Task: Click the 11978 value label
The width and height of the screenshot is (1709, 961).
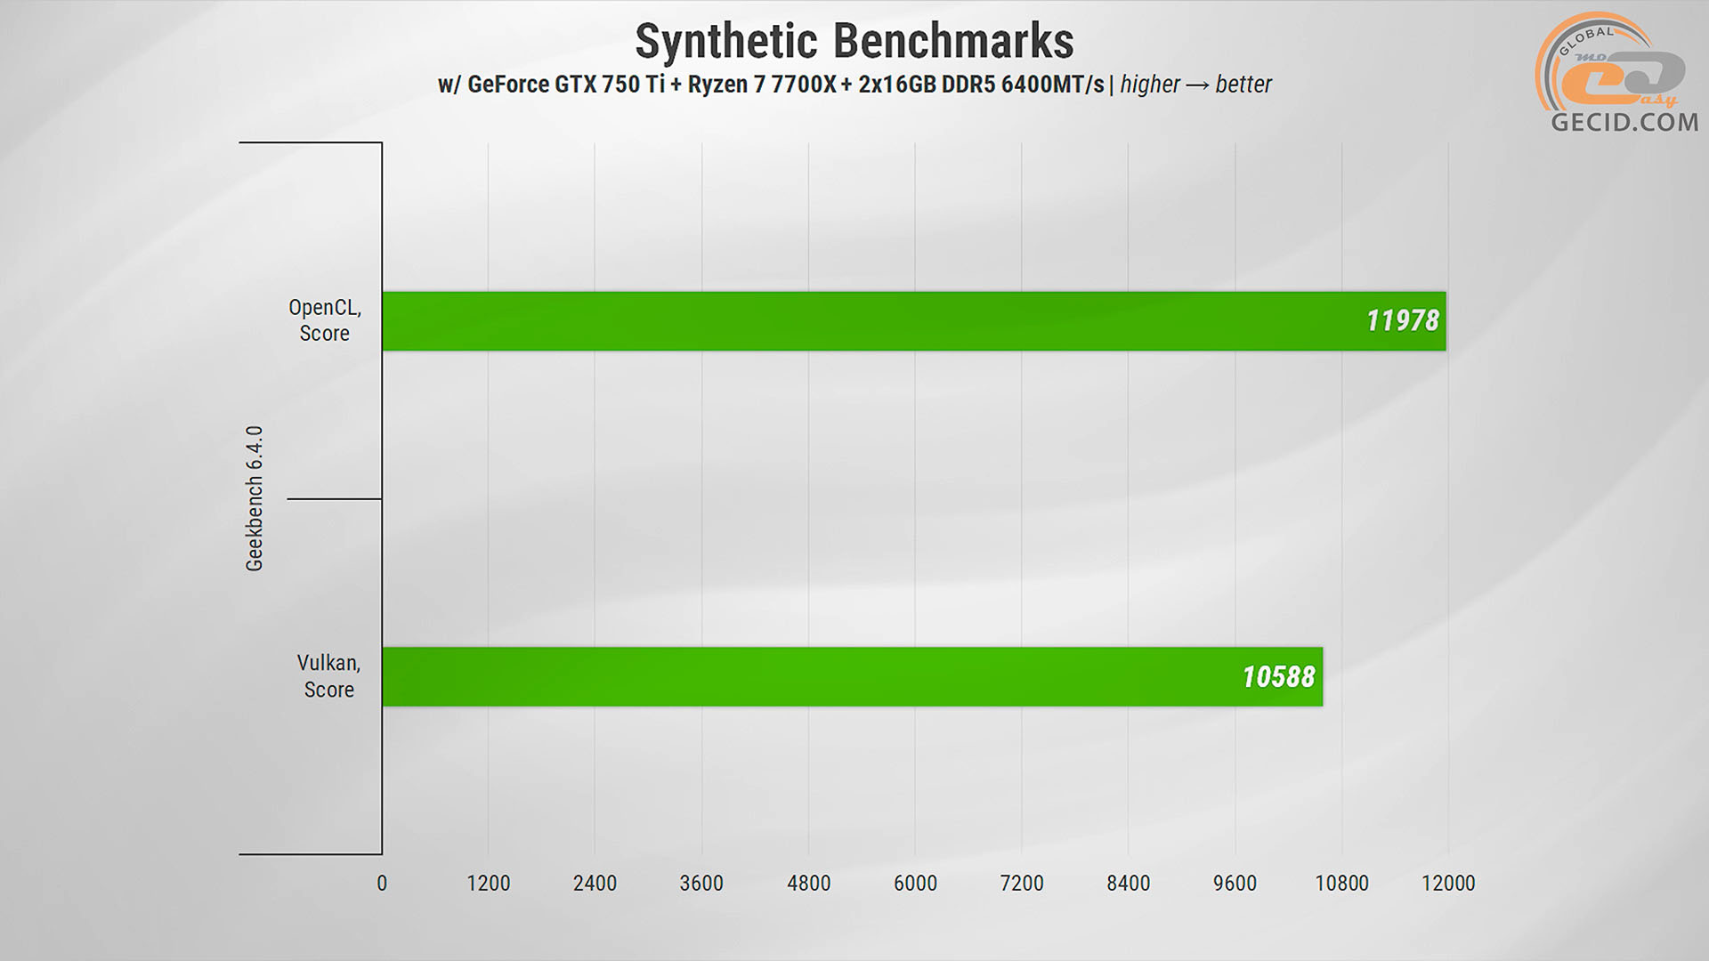Action: (x=1403, y=321)
